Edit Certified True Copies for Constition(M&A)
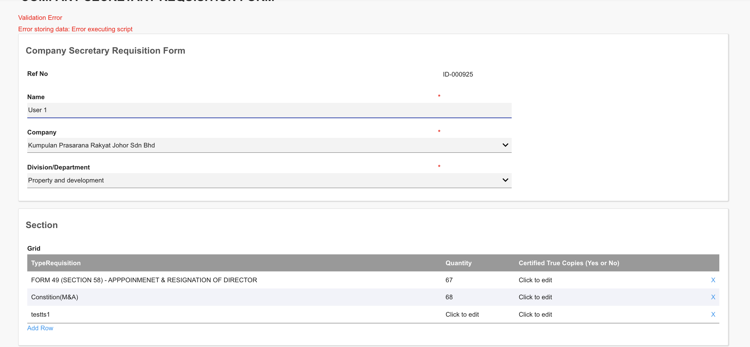The width and height of the screenshot is (750, 347). coord(535,297)
